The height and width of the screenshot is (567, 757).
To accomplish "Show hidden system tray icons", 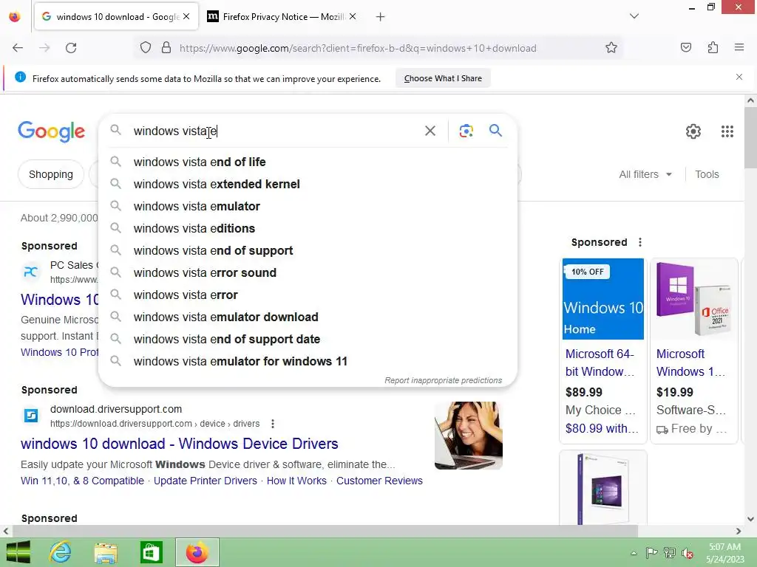I will point(634,553).
